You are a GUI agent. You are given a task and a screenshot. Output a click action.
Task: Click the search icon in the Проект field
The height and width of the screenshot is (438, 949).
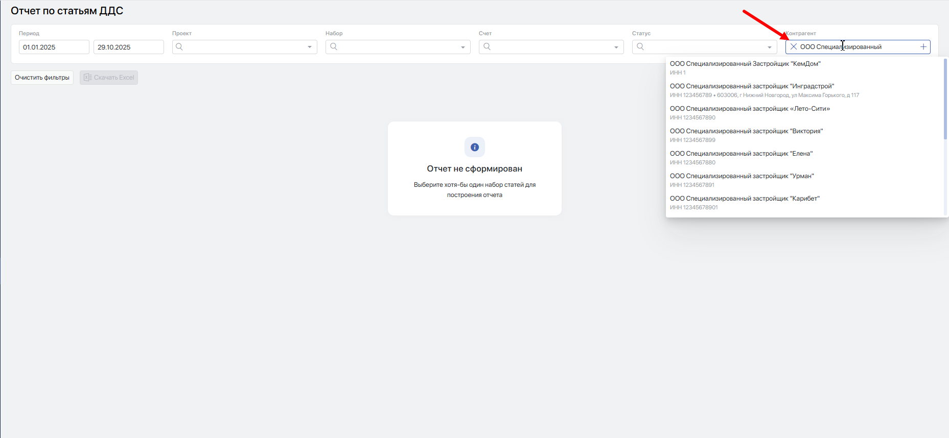179,46
